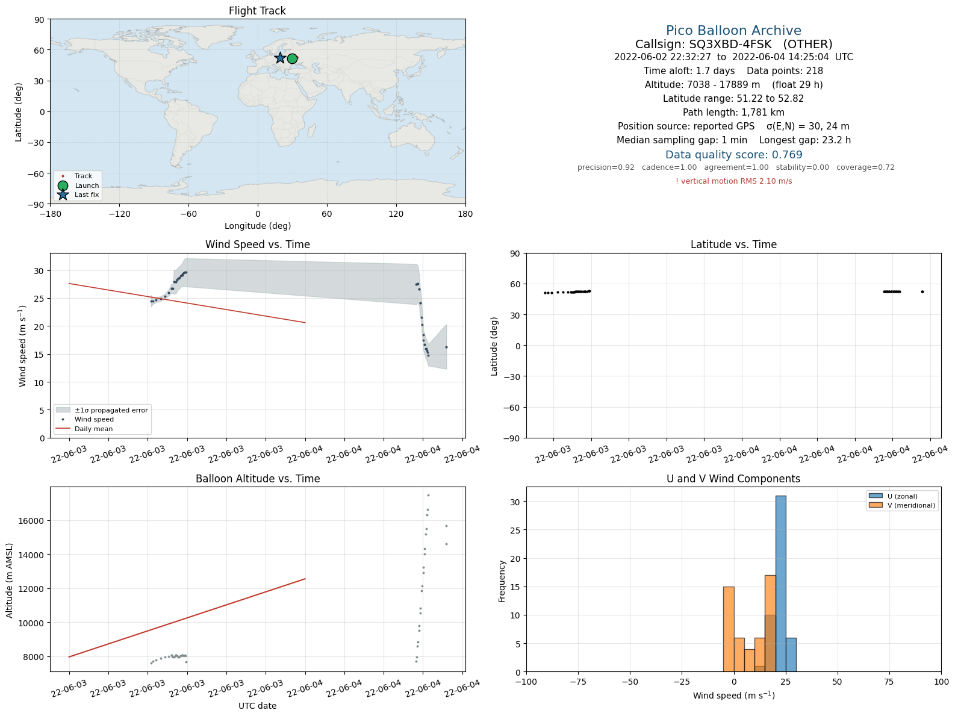Click the red "vertical motion RMS 2.10 m/s" warning
Viewport: 955px width, 716px height.
pos(733,181)
